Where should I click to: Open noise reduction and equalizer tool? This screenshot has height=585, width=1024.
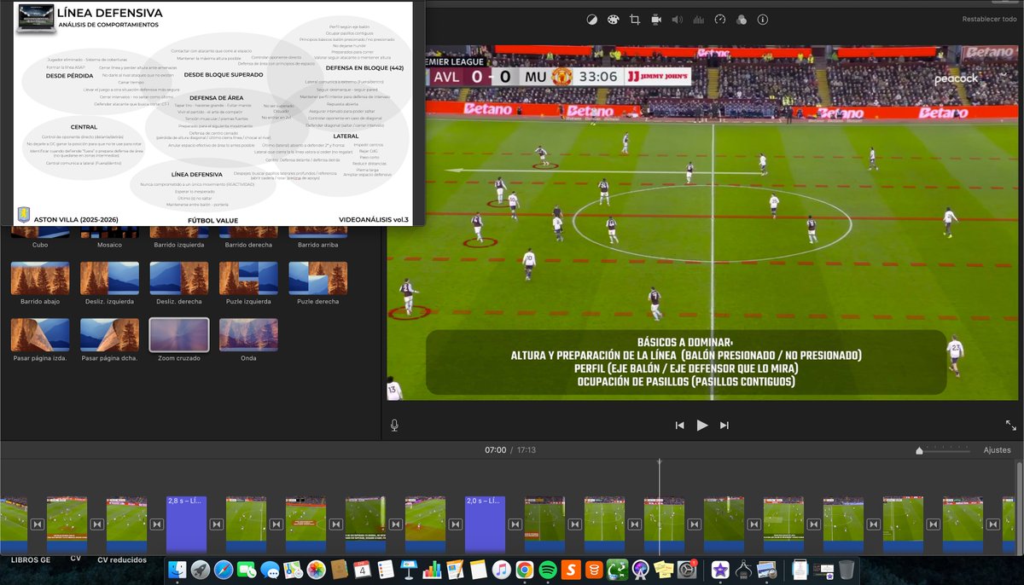coord(698,20)
